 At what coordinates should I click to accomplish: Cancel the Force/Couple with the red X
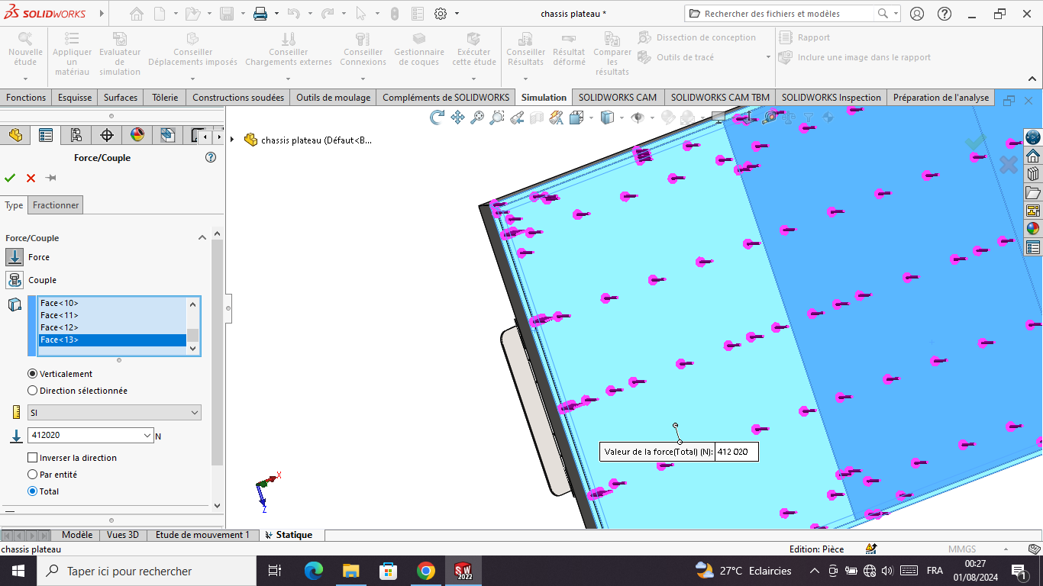tap(31, 178)
